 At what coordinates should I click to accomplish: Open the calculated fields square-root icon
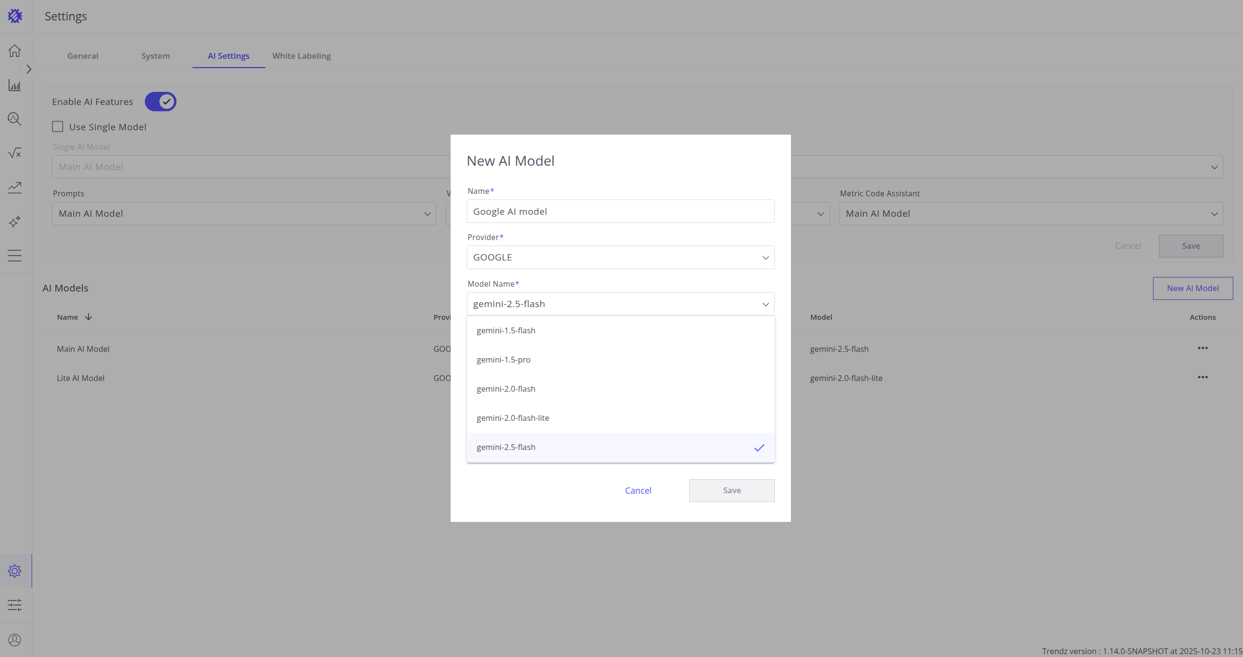[15, 153]
